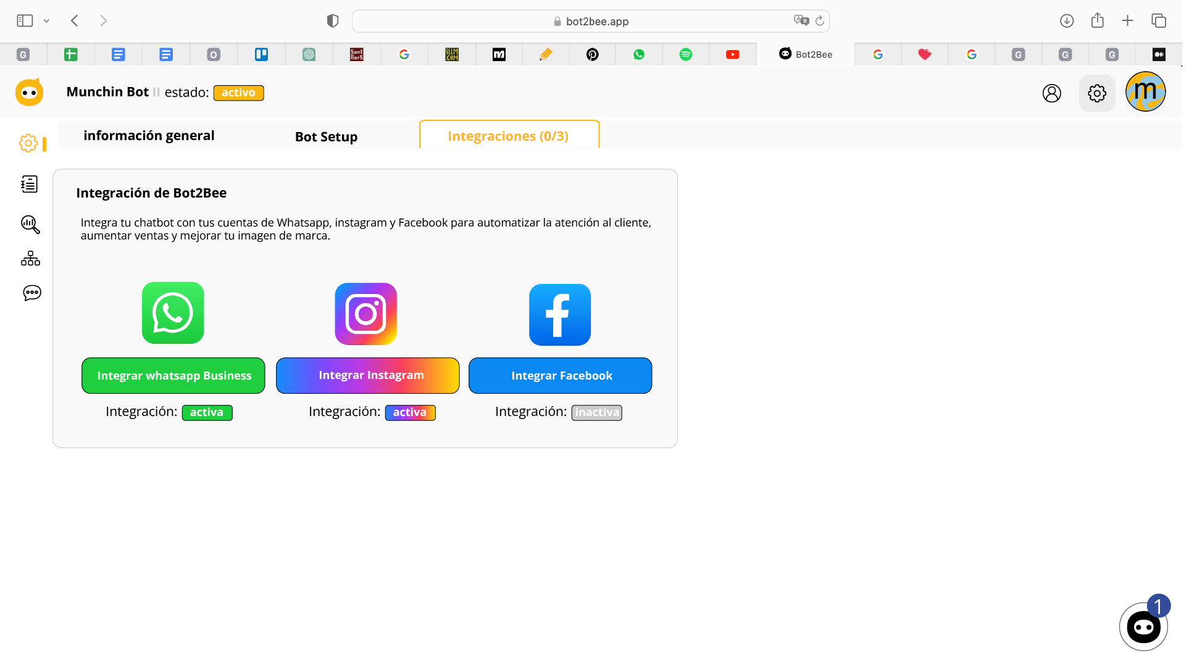
Task: Click the bot2bee.app address bar
Action: pos(590,22)
